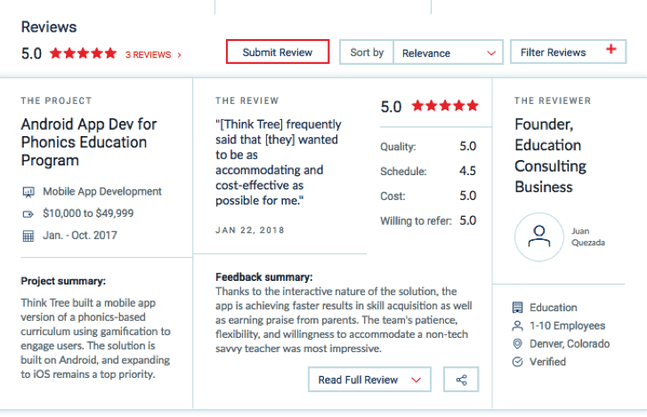Screen dimensions: 647x417
Task: Click the Education industry building icon
Action: click(x=518, y=308)
